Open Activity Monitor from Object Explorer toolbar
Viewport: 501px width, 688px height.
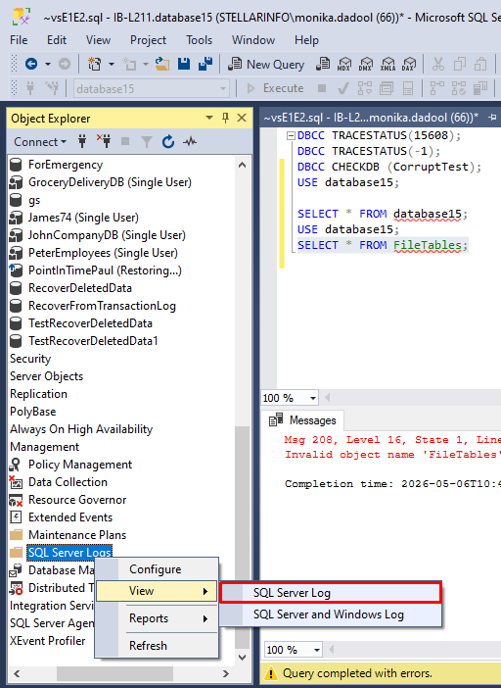pos(190,142)
